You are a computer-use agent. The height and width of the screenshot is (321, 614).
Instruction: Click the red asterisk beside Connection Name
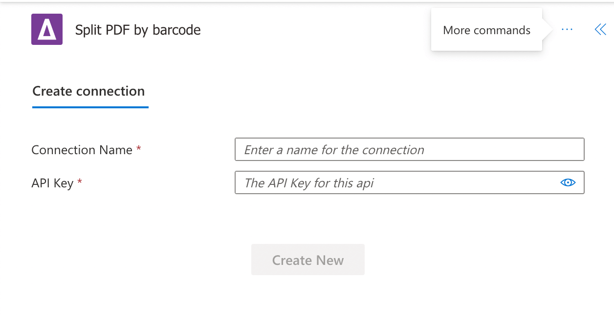click(139, 149)
